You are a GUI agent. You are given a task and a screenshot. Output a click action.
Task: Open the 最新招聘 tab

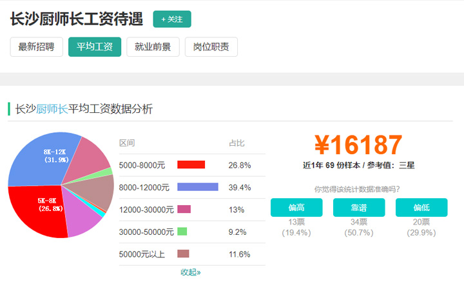(x=36, y=47)
